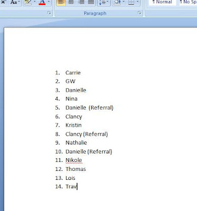
Task: Click list item 8, Clancy (Referral)
Action: tap(87, 134)
